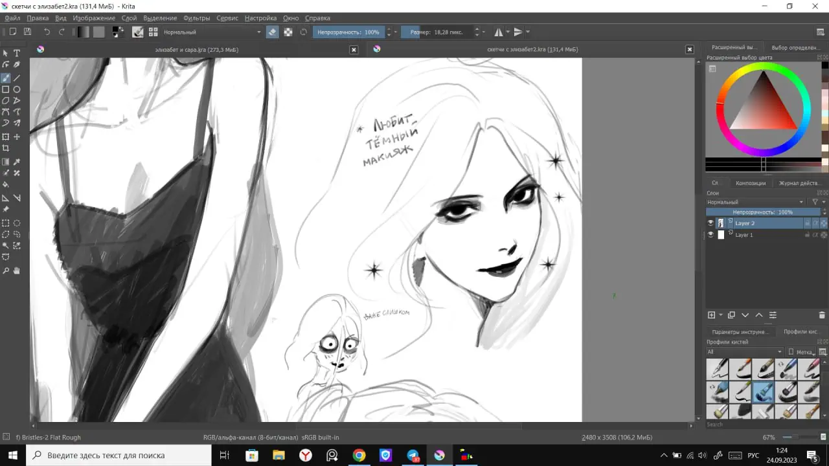
Task: Toggle eraser mode in top toolbar
Action: (273, 32)
